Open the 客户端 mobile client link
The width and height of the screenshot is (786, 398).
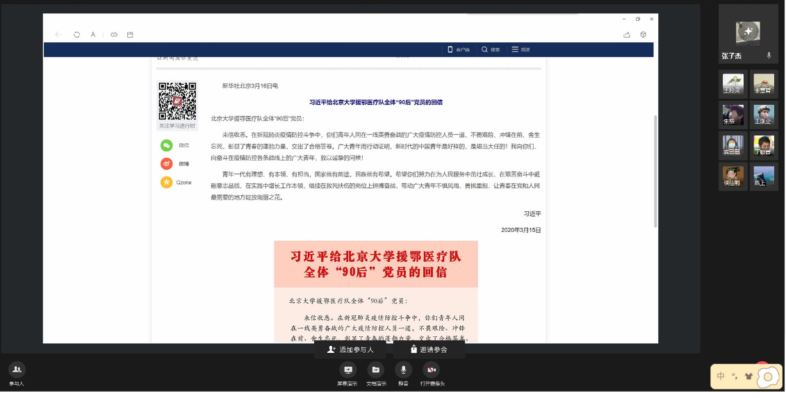click(x=458, y=49)
